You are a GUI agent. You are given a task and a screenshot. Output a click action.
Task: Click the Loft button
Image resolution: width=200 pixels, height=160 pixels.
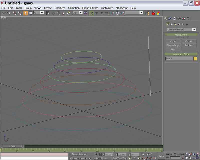[x=173, y=49]
